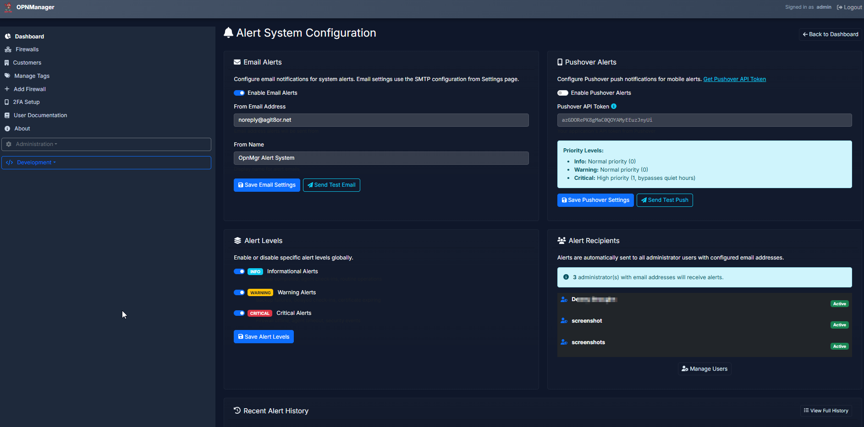The width and height of the screenshot is (864, 427).
Task: Click the About info icon in sidebar
Action: pos(7,129)
